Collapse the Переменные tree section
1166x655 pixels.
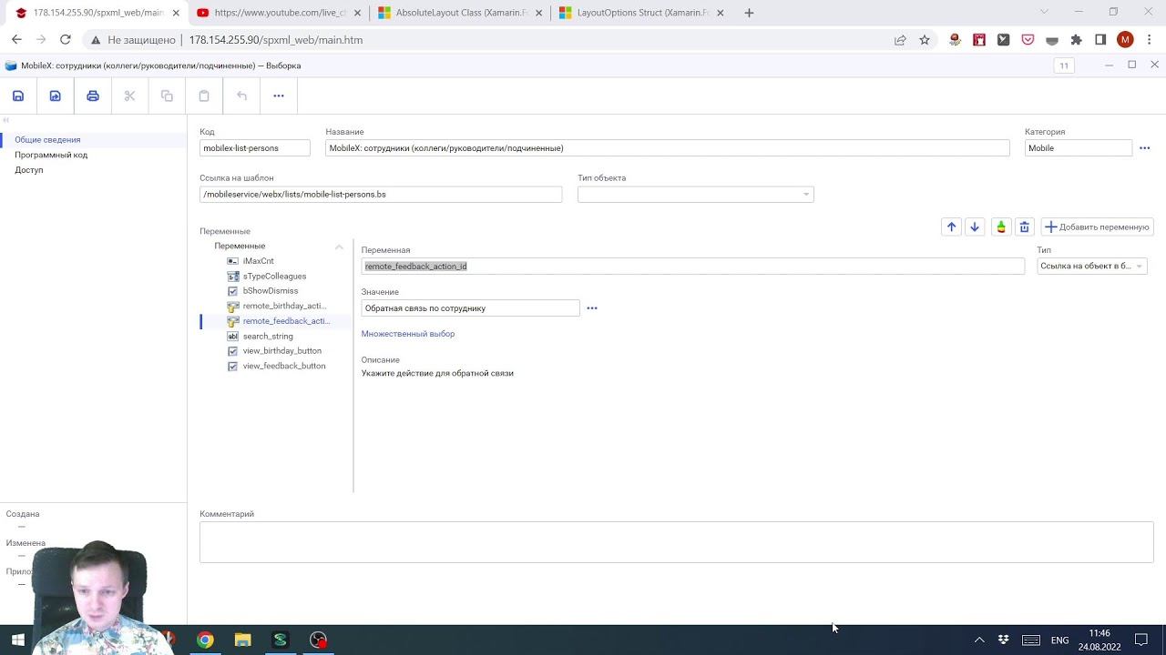(x=339, y=247)
